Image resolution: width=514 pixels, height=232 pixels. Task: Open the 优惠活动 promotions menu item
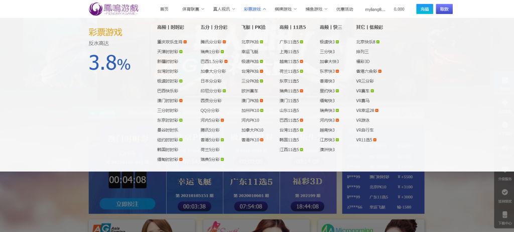[344, 9]
